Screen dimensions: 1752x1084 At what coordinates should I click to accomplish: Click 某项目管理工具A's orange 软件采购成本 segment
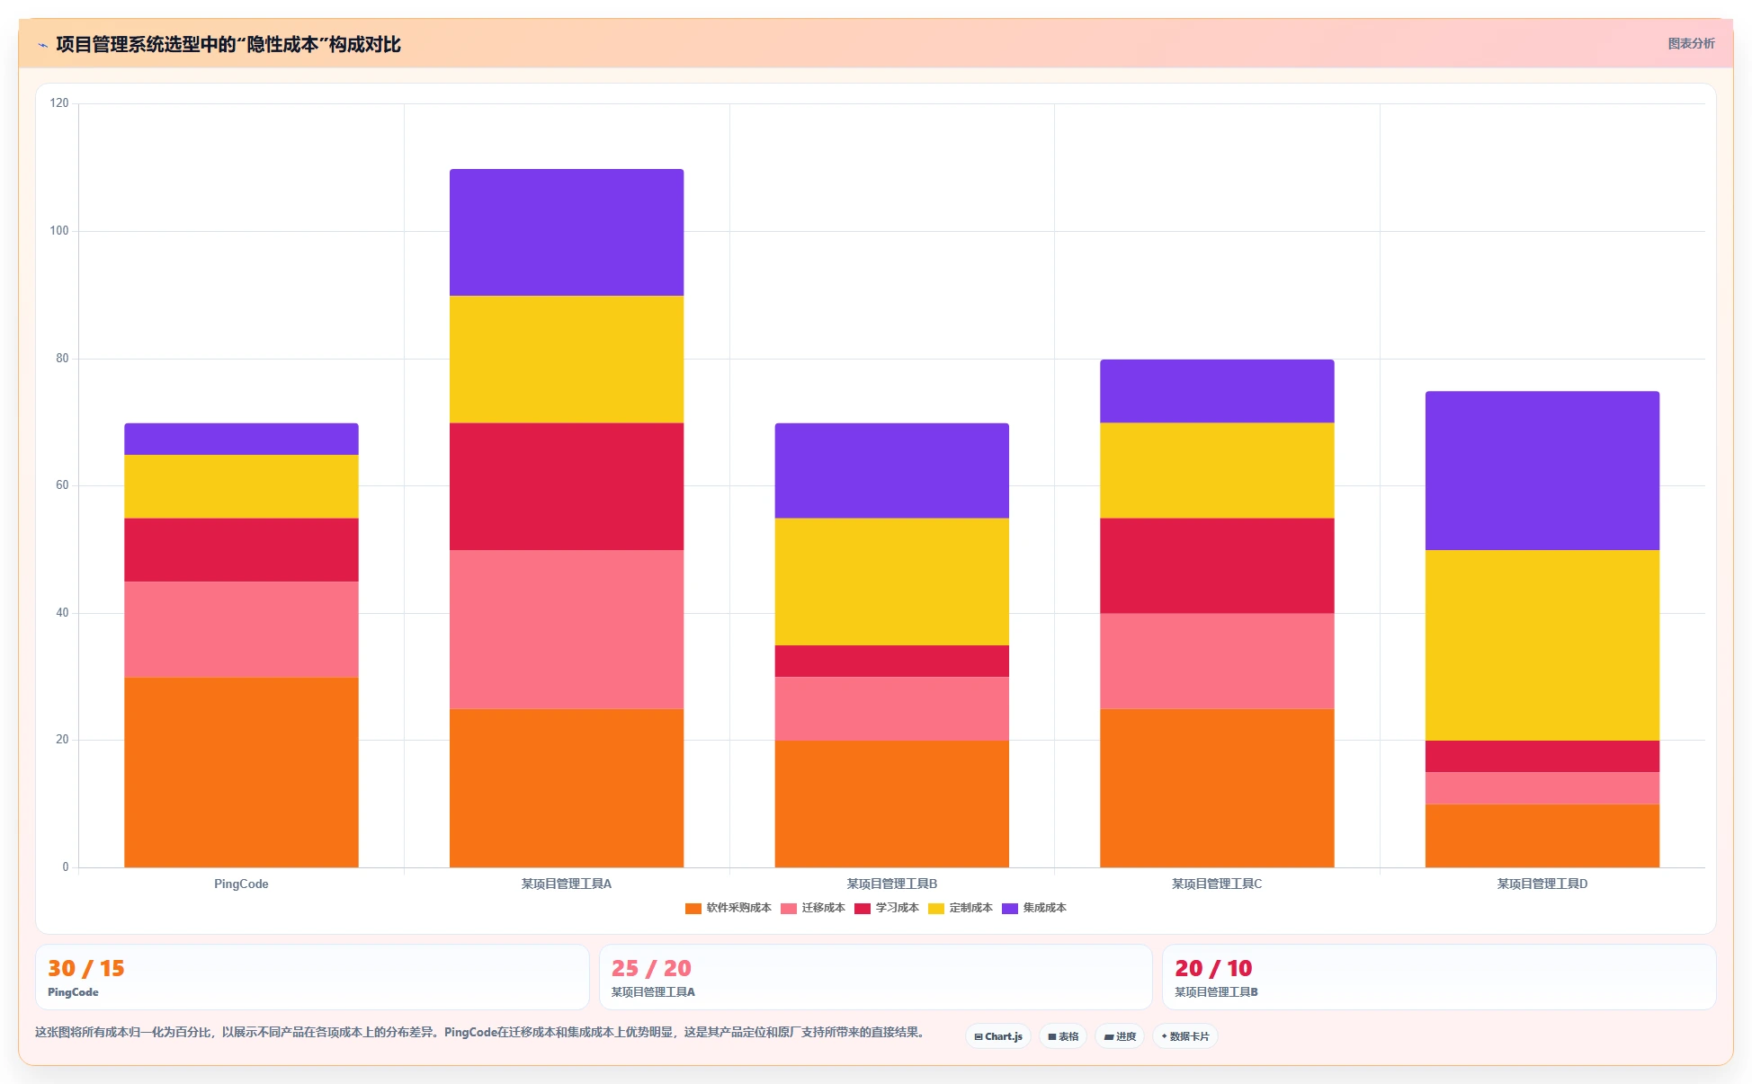567,788
